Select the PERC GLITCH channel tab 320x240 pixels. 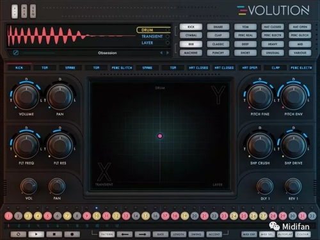click(x=122, y=68)
